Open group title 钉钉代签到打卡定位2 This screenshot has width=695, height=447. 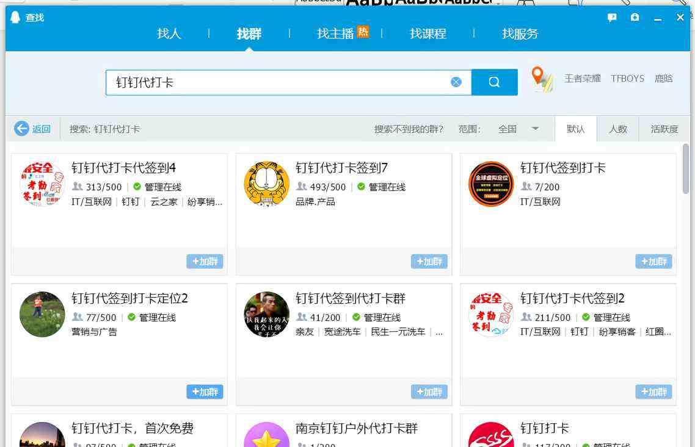130,298
